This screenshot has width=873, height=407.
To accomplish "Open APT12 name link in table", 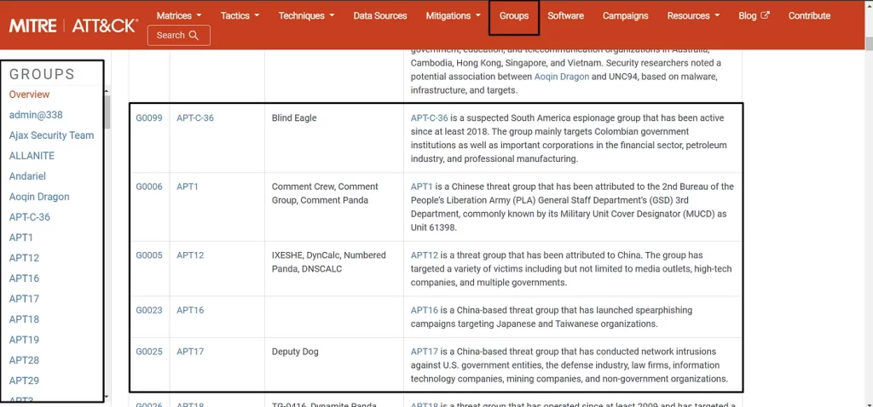I will [x=190, y=255].
